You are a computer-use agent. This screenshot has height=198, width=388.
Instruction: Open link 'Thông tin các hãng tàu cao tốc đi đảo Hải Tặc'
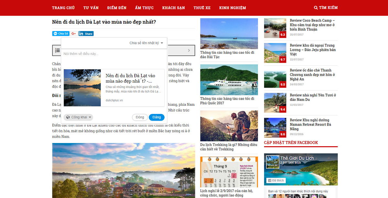pos(227,55)
